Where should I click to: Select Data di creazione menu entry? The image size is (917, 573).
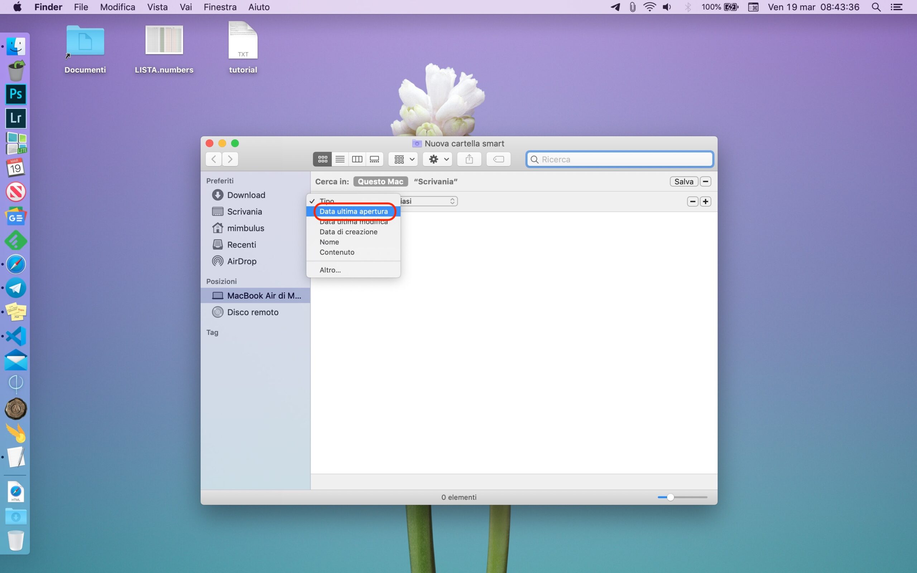348,232
